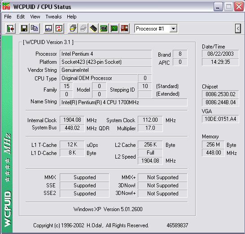Open the Help menu

(x=72, y=17)
